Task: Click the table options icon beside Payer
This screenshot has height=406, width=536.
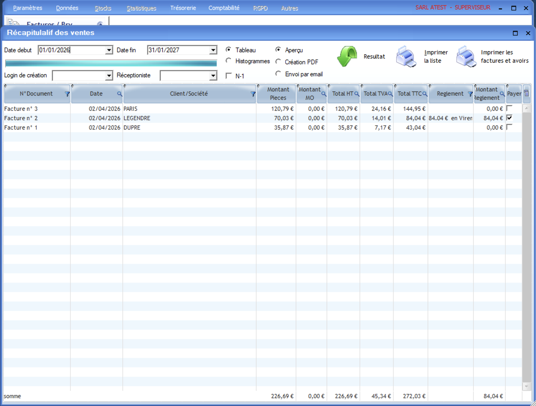Action: 527,93
